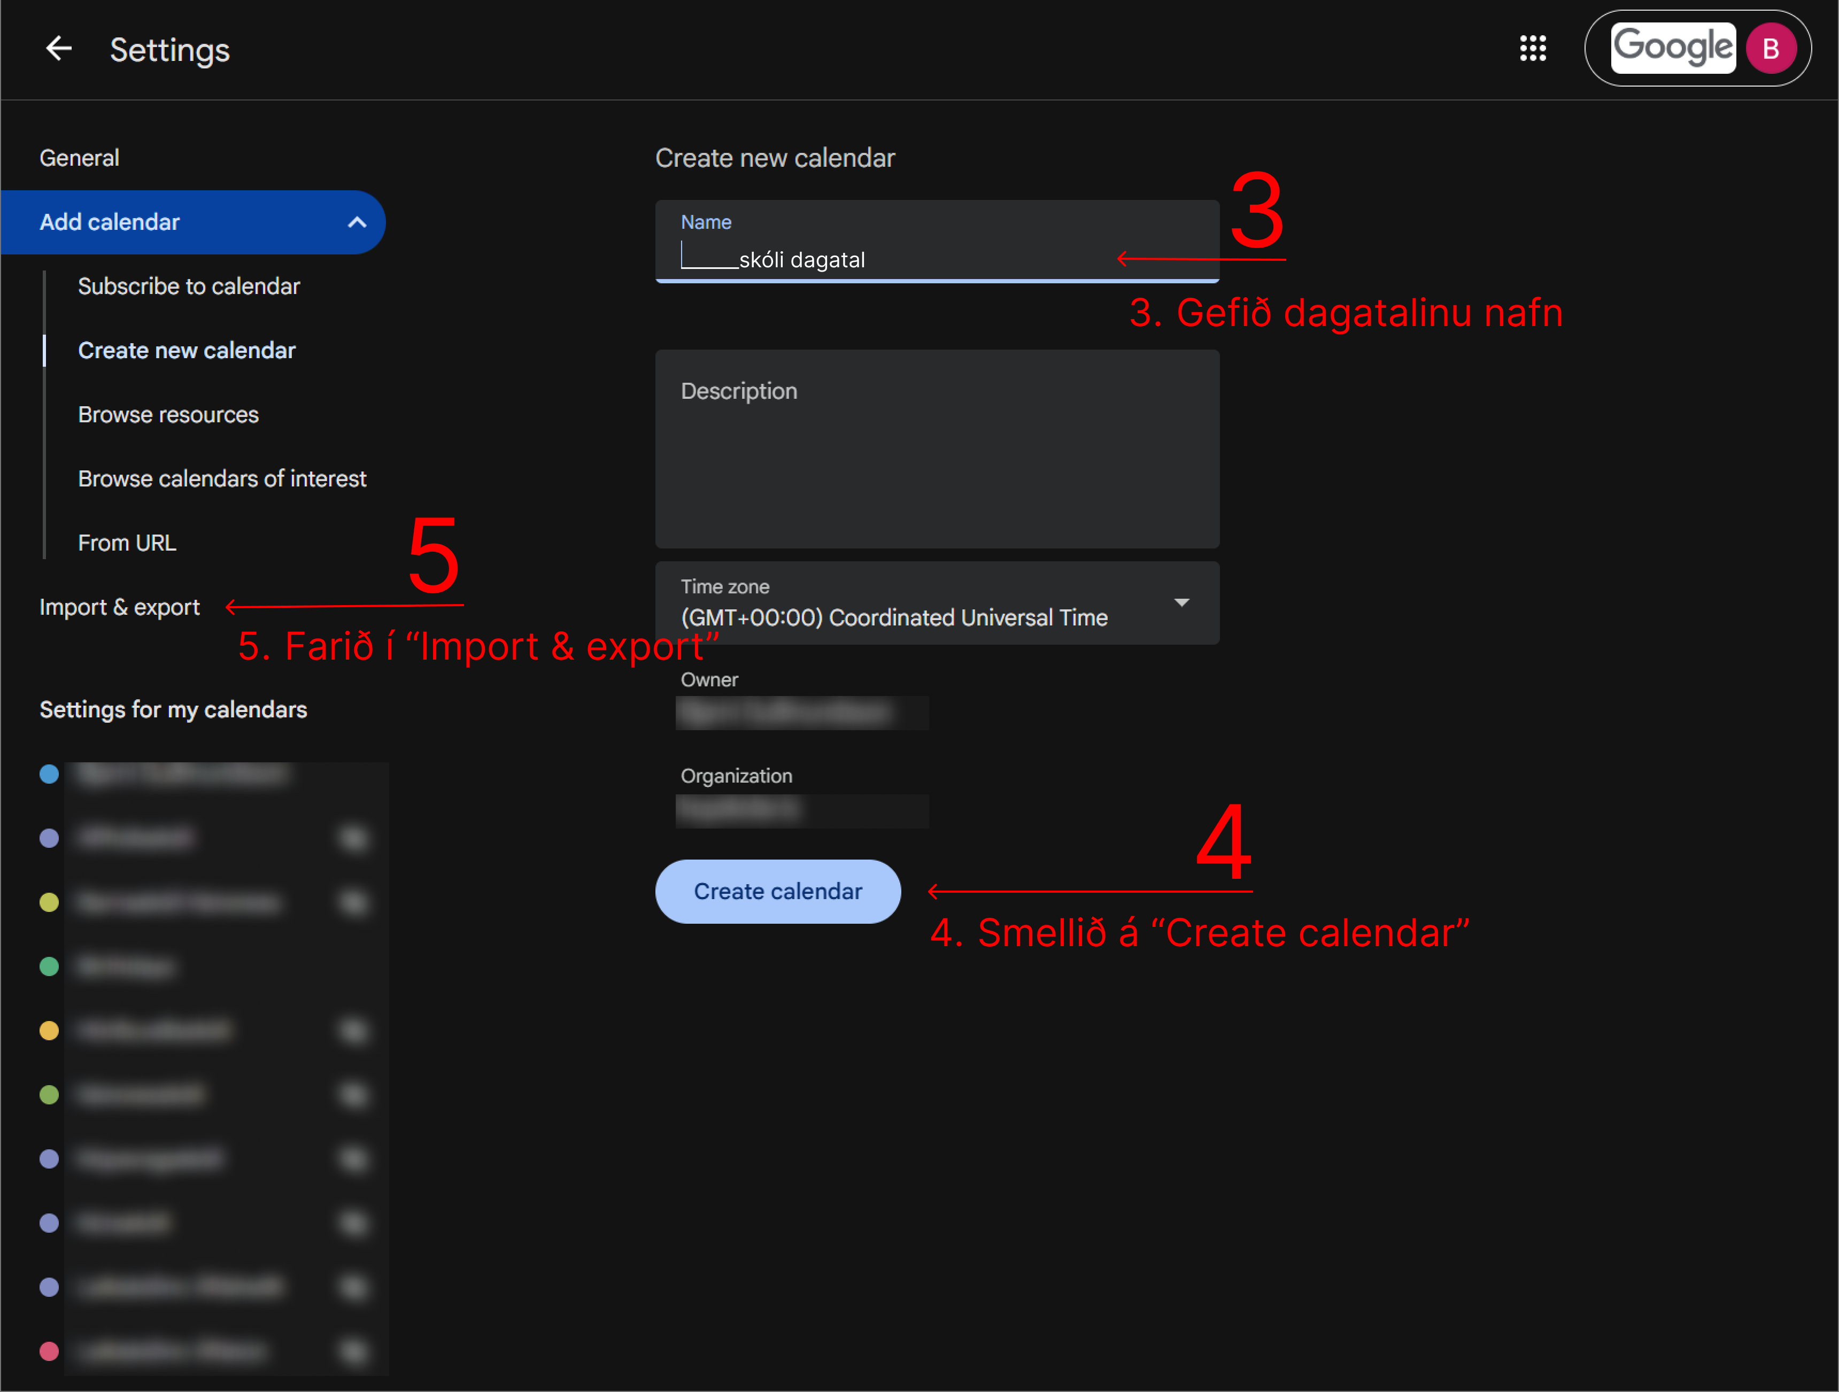The width and height of the screenshot is (1839, 1392).
Task: Collapse the Add calendar section chevron
Action: [x=357, y=222]
